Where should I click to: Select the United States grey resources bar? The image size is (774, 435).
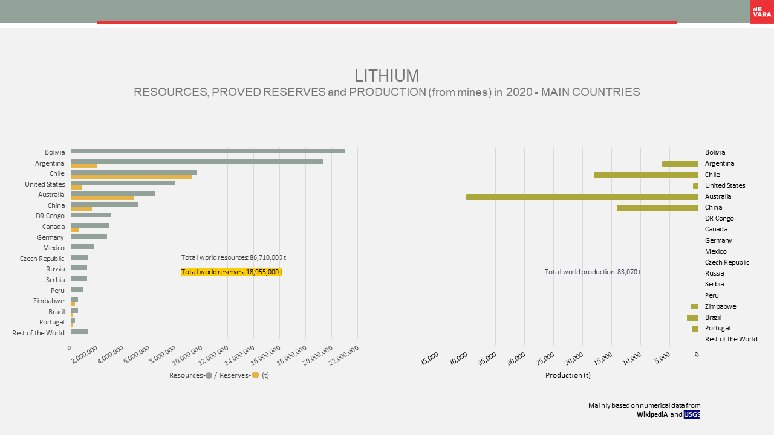123,182
